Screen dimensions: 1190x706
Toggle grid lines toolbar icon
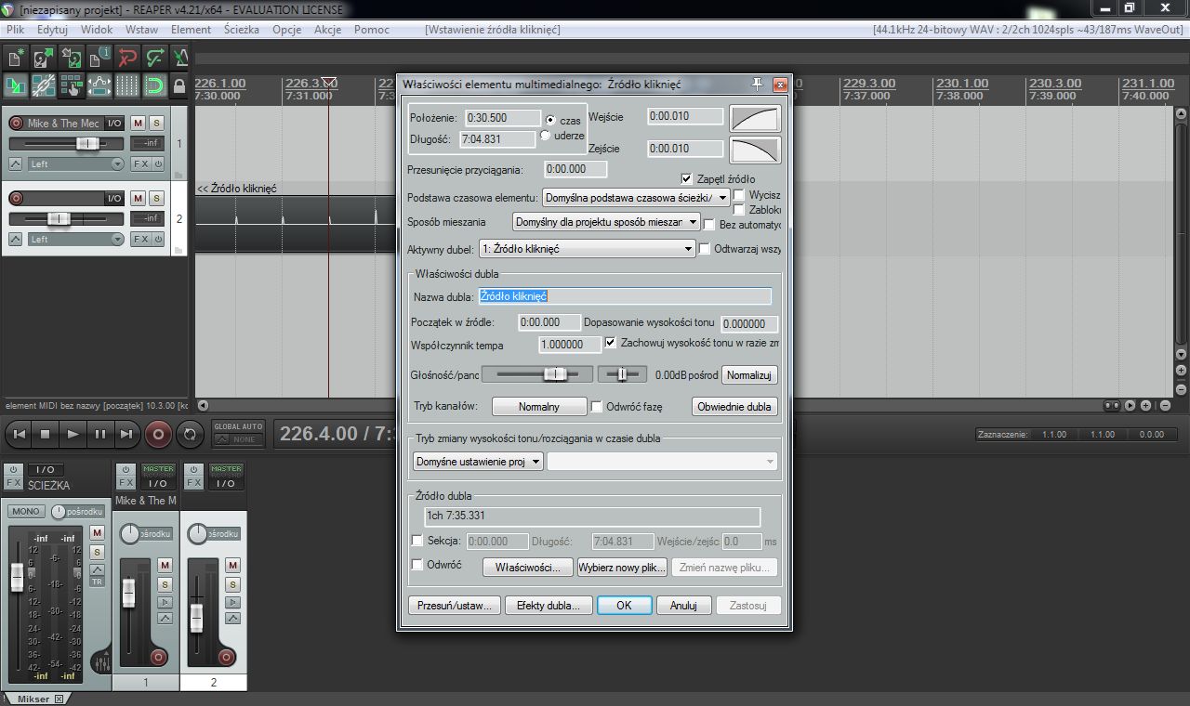[x=126, y=85]
